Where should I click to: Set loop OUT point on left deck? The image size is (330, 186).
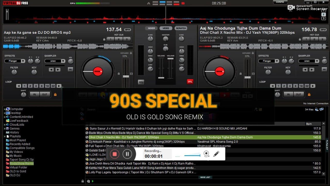45,95
